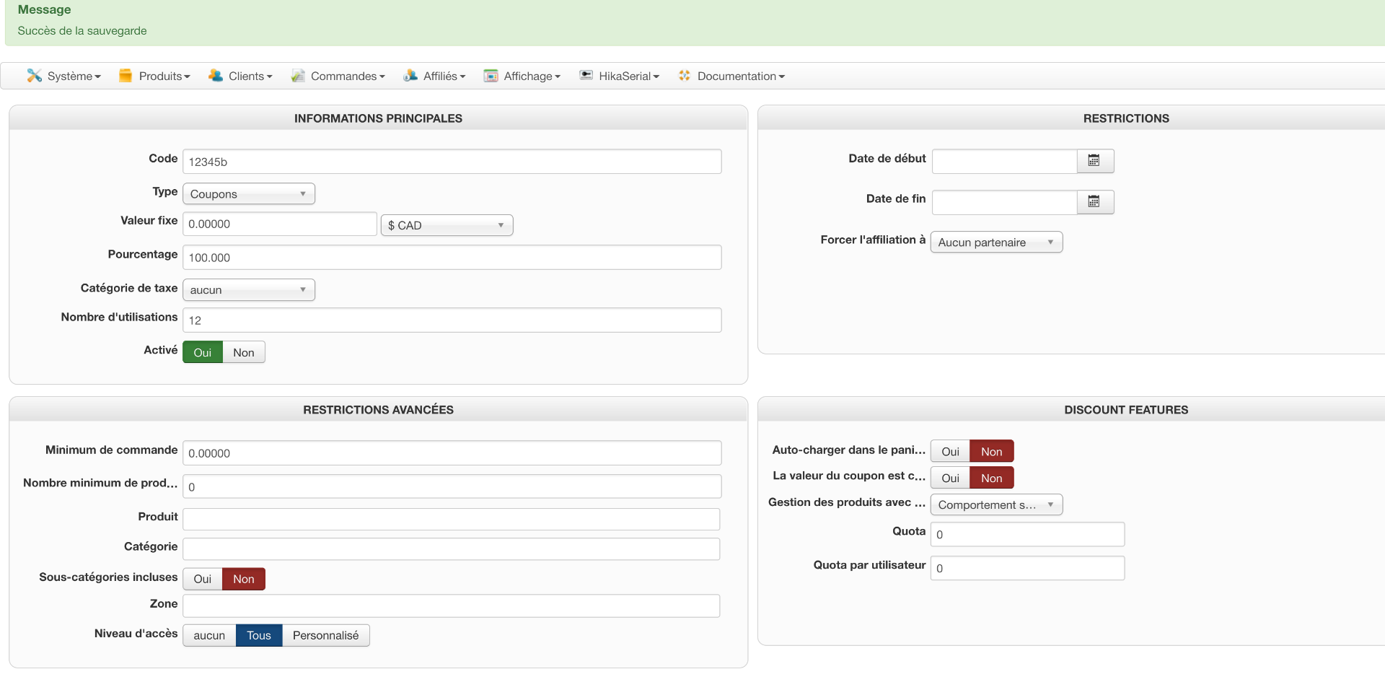Click the Affichage display icon

[491, 76]
